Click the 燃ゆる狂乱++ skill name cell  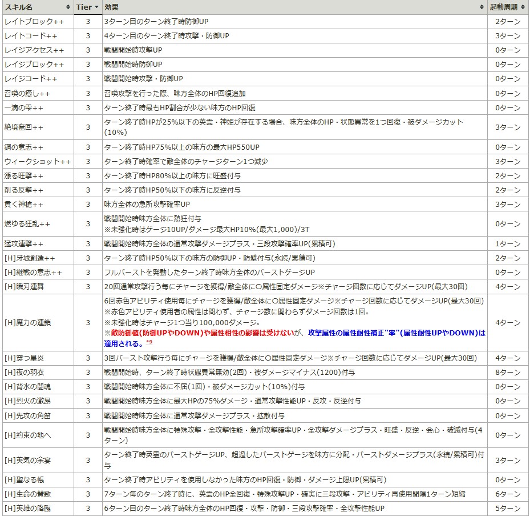(x=27, y=224)
